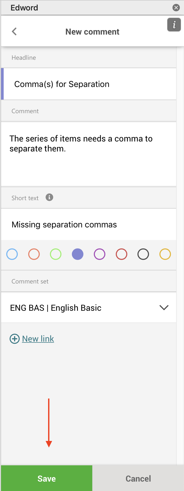Open the ENG BAS | English Basic selector
The height and width of the screenshot is (491, 184).
click(x=78, y=308)
